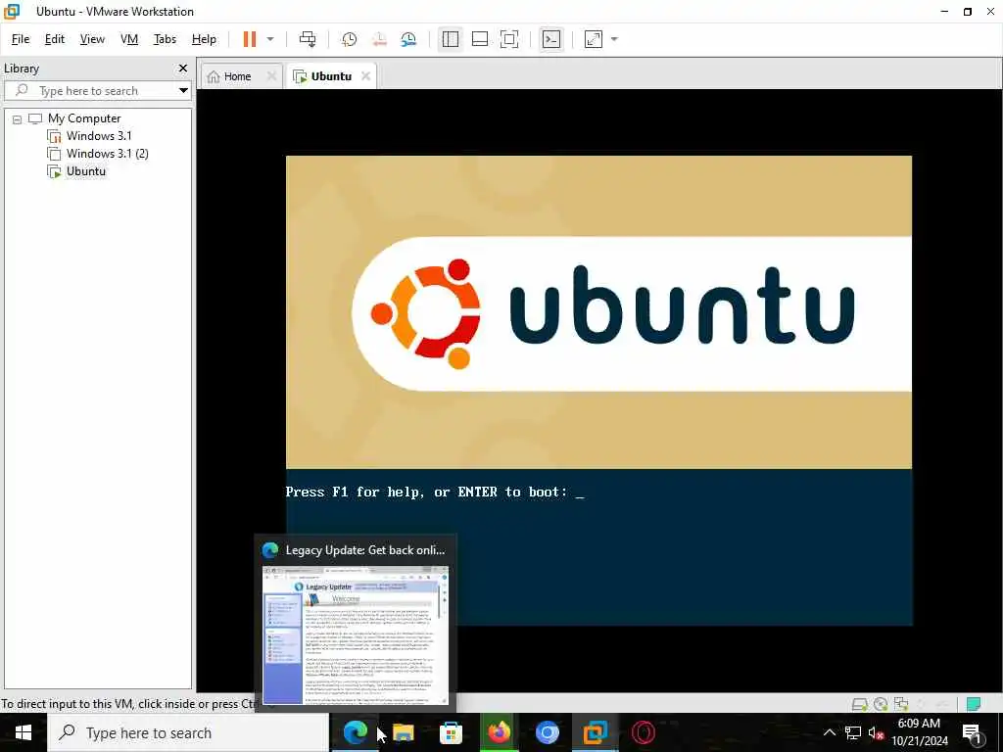The image size is (1003, 752).
Task: Revert VM to previous snapshot
Action: [x=379, y=39]
